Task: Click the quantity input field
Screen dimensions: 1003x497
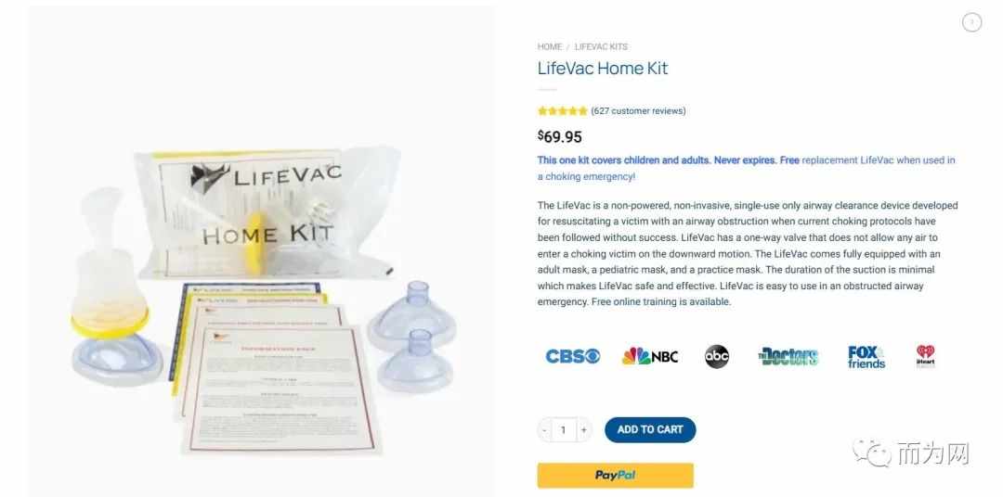Action: click(564, 430)
